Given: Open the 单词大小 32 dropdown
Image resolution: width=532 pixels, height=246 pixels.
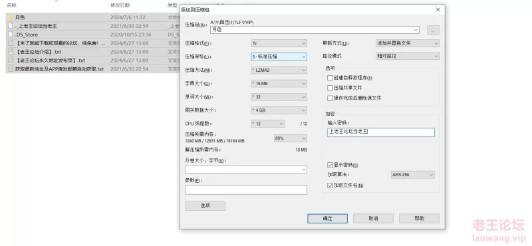Looking at the screenshot, I should click(279, 96).
